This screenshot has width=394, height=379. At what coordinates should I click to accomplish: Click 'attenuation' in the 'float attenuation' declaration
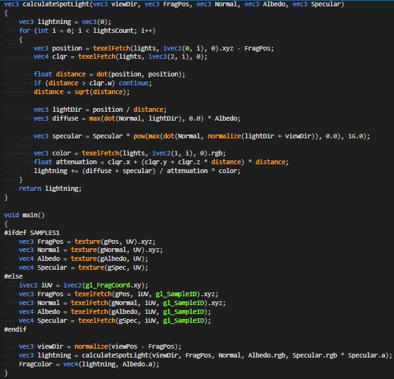76,162
